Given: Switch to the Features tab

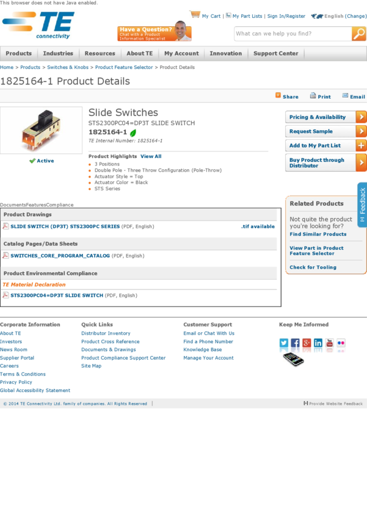Looking at the screenshot, I should pos(36,205).
